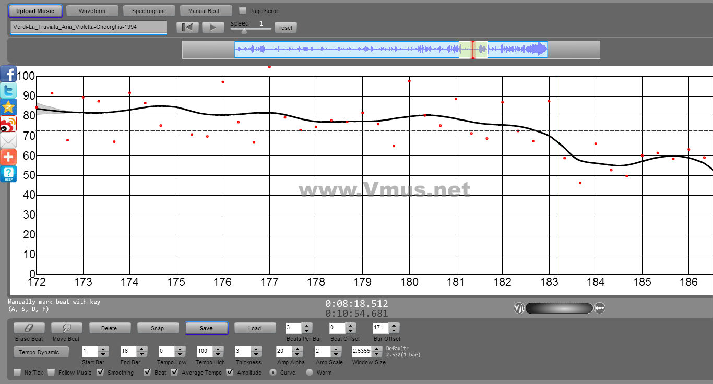Screen dimensions: 713x384
Task: Increase the Beat Offset value
Action: [x=351, y=326]
